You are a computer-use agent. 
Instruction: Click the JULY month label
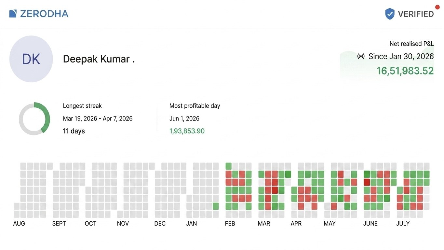tap(403, 224)
